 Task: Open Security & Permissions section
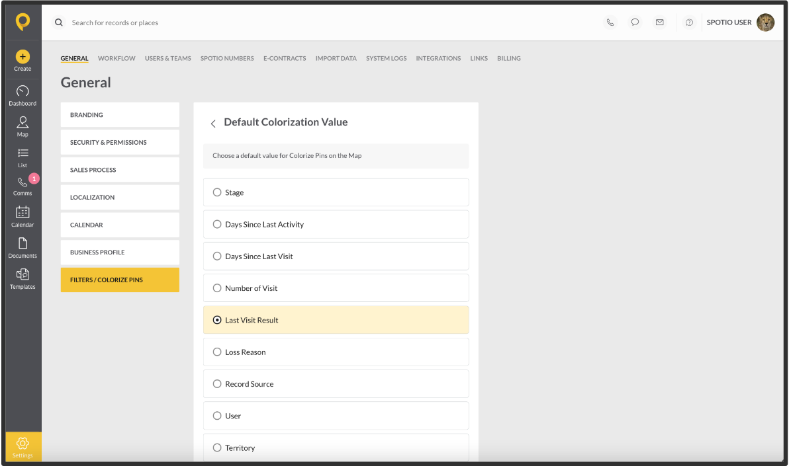[120, 142]
